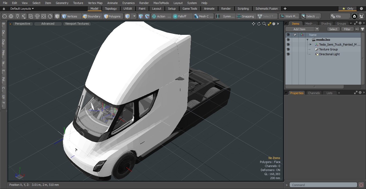The width and height of the screenshot is (366, 189).
Task: Click the Polygons selection mode button
Action: coord(113,16)
